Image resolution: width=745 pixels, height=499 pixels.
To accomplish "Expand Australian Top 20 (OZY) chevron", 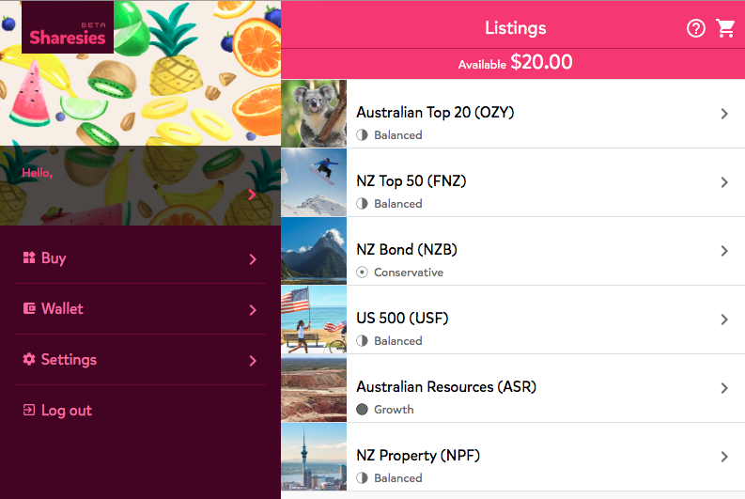I will [723, 114].
